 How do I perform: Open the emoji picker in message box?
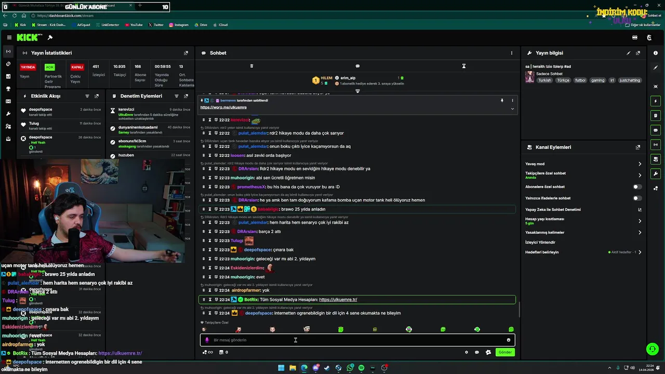[x=509, y=340]
